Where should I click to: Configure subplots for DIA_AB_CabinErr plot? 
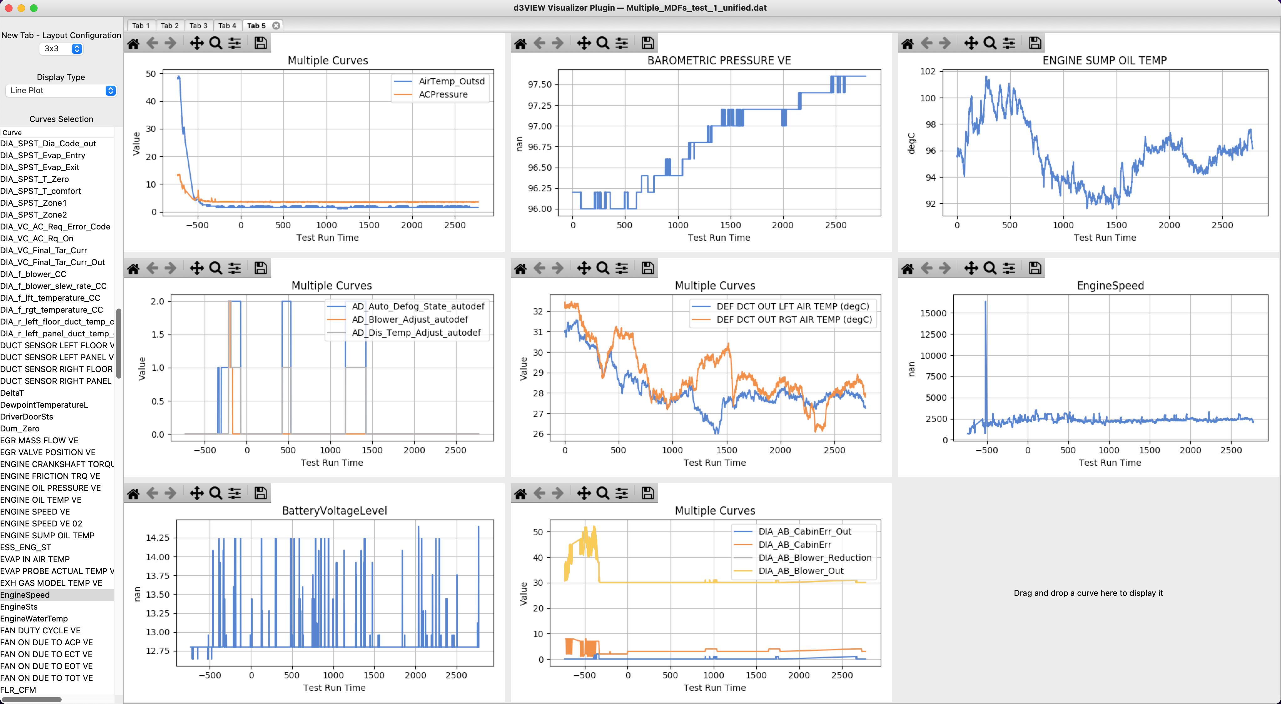point(622,493)
